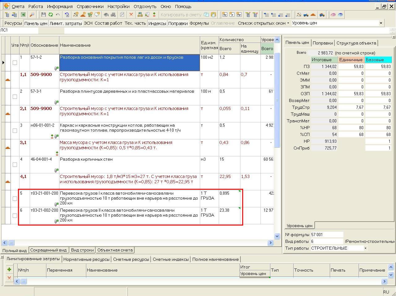
Task: Open the Справочники menu
Action: pos(90,6)
